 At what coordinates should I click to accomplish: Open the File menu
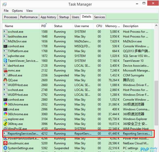6,11
